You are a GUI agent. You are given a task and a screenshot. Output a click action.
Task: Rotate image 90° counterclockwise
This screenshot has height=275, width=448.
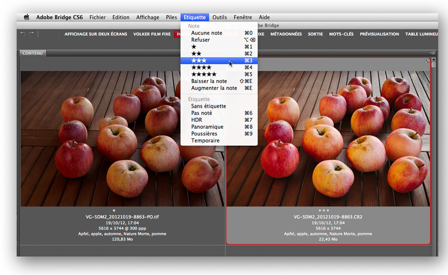tap(22, 34)
